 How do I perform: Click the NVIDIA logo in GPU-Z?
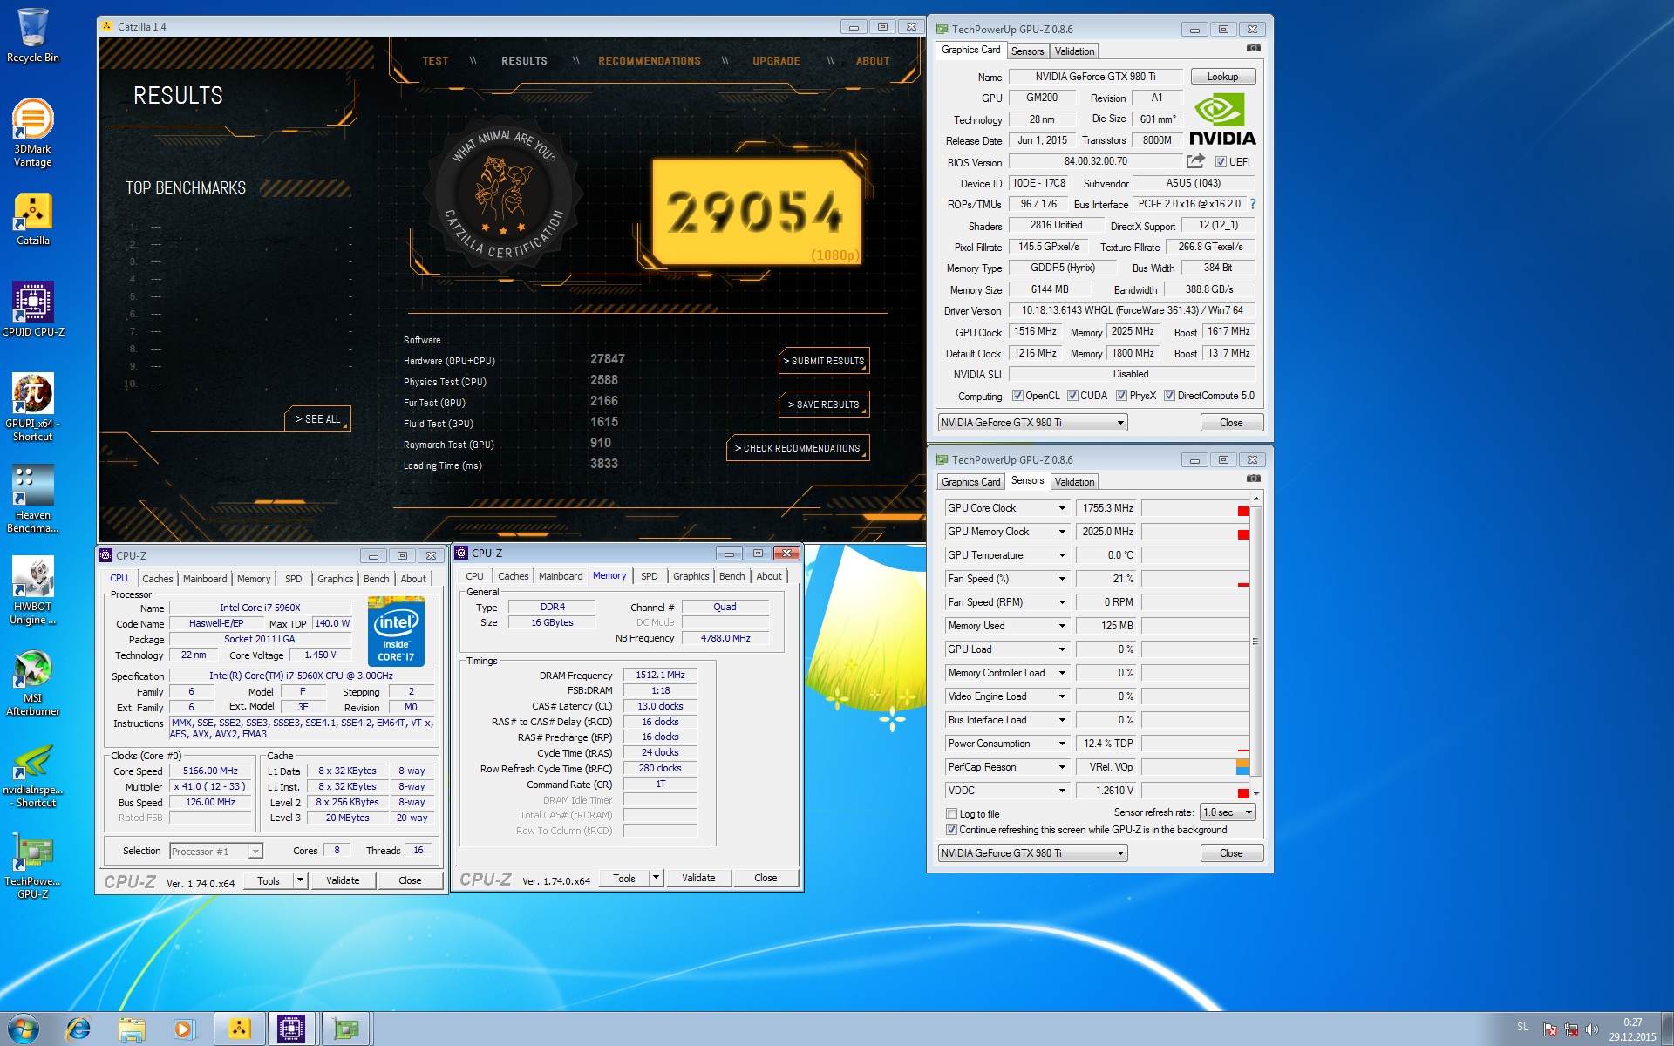click(x=1222, y=120)
